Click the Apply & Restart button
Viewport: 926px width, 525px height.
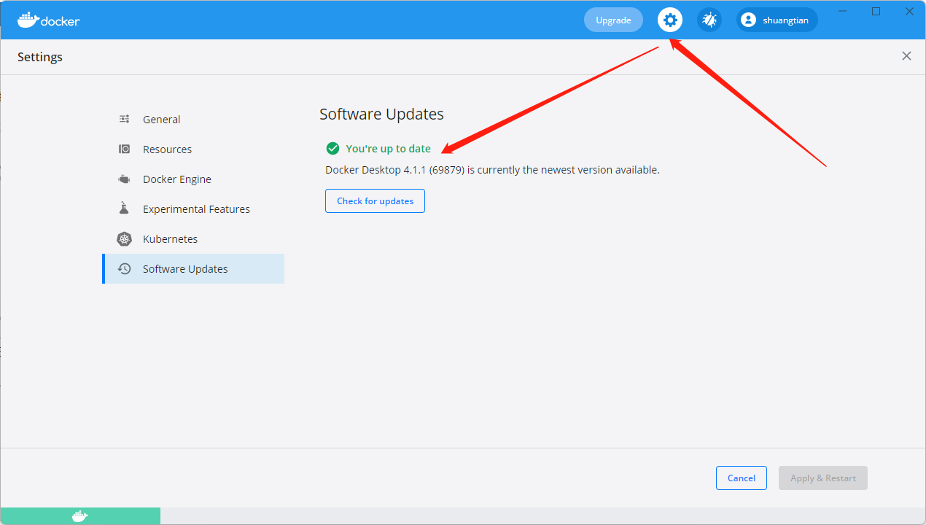point(823,478)
